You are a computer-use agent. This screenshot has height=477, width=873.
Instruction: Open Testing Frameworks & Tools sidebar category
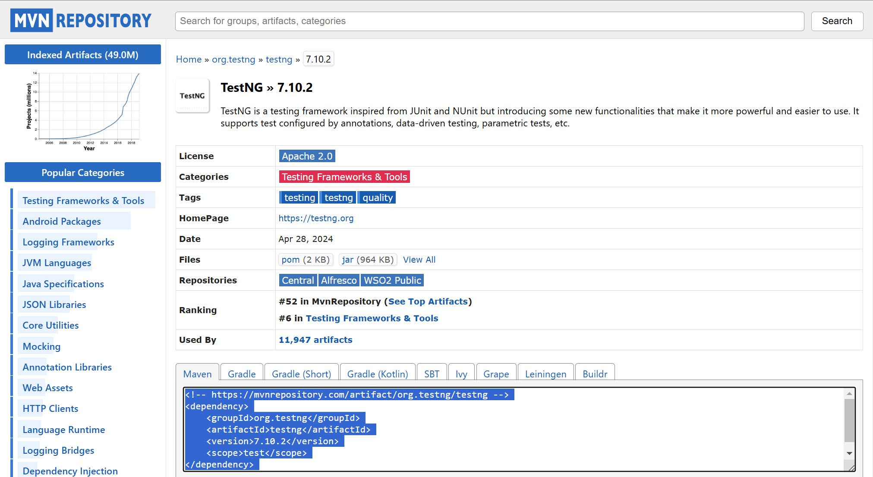coord(83,201)
